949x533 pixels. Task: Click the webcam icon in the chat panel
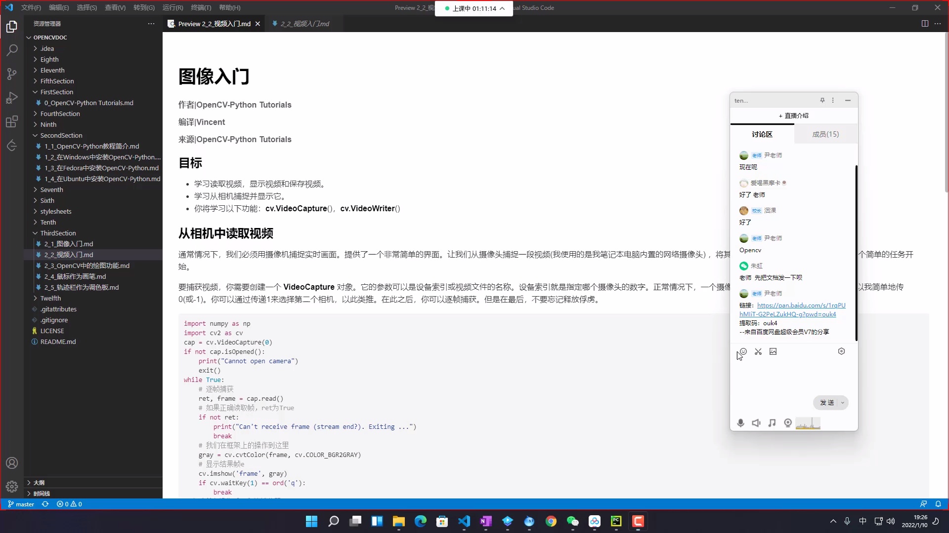(788, 423)
